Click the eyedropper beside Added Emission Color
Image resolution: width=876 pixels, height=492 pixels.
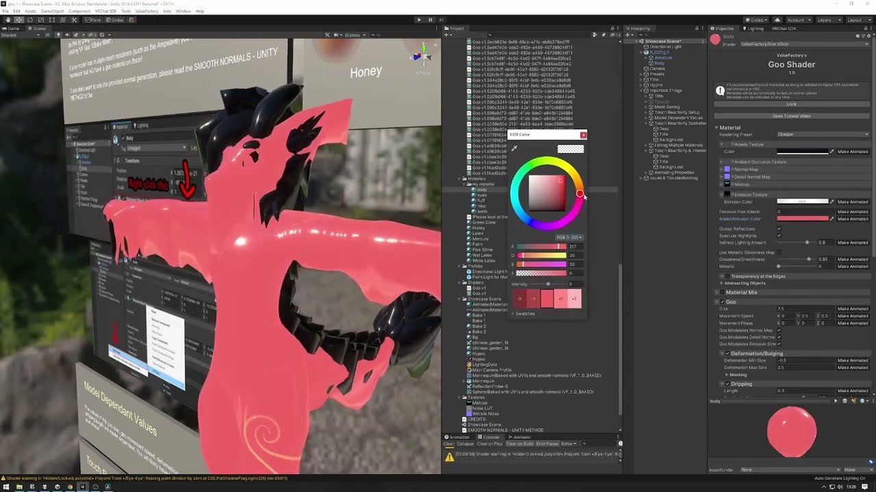click(x=832, y=219)
